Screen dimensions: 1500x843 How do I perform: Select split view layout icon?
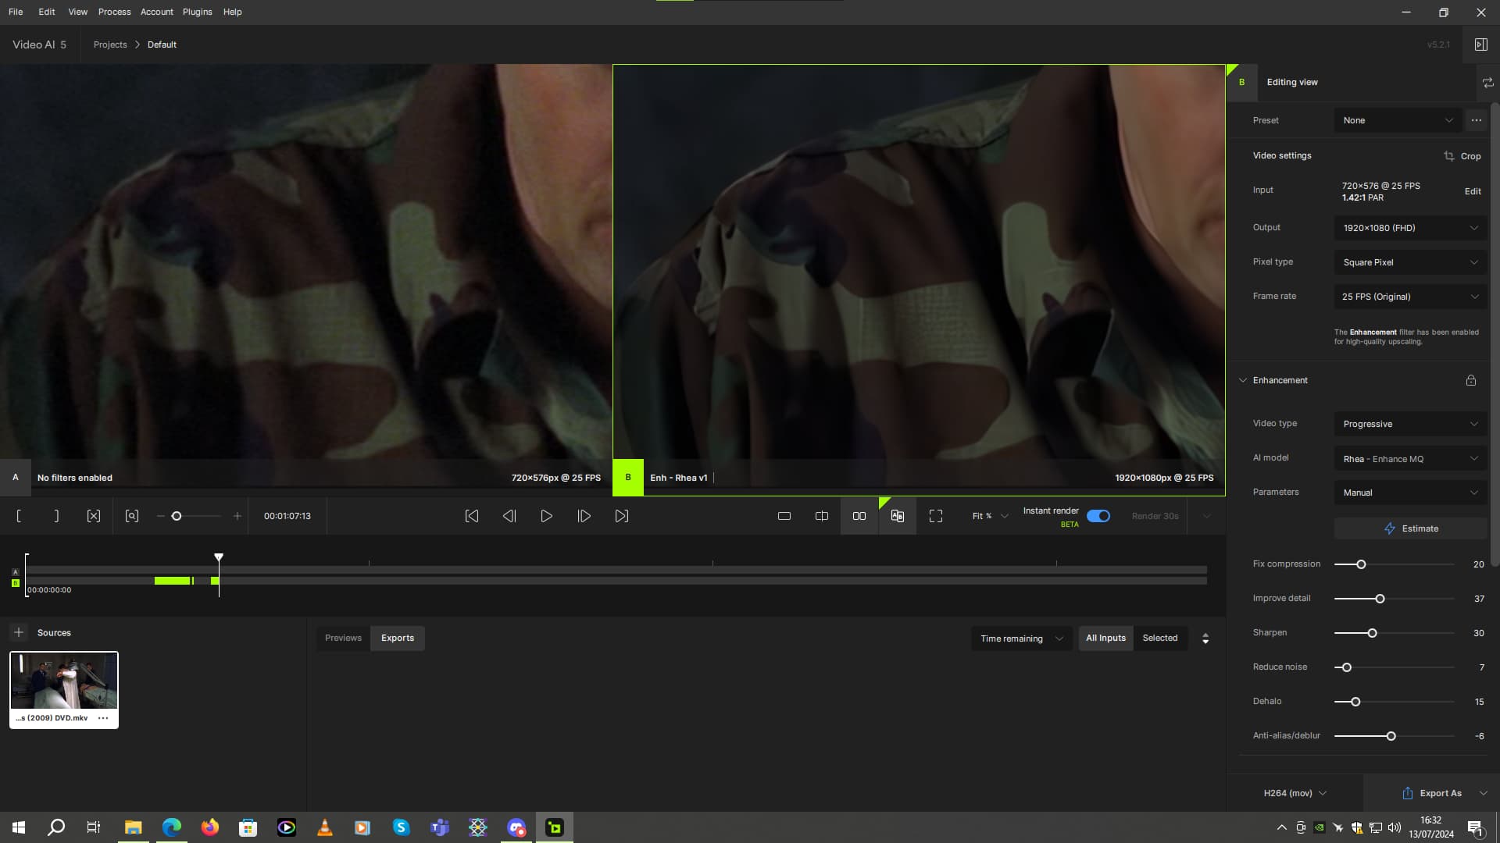[x=822, y=516]
